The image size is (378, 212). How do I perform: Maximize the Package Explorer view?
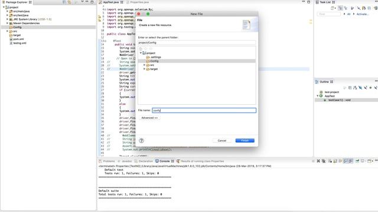(x=92, y=2)
